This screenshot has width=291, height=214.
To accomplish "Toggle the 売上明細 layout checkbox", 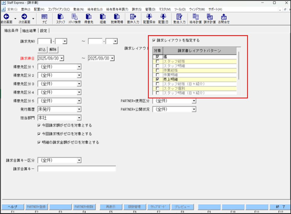I will pos(157,79).
